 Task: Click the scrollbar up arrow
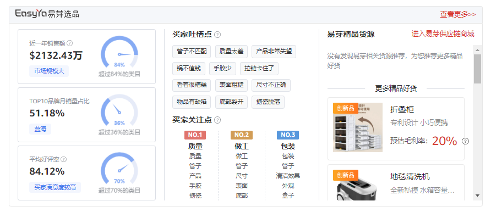pos(477,50)
